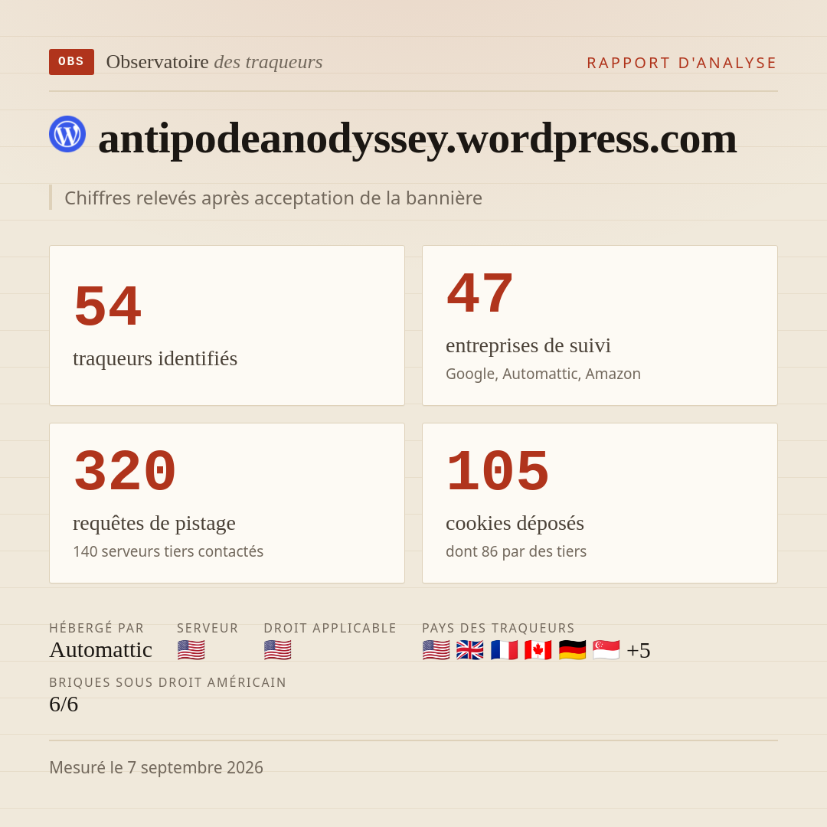Viewport: 827px width, 827px height.
Task: Click the HÉBERGÉ PAR label
Action: pos(96,628)
